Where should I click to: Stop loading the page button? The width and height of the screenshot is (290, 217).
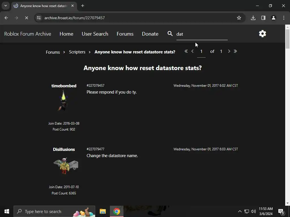[x=26, y=18]
